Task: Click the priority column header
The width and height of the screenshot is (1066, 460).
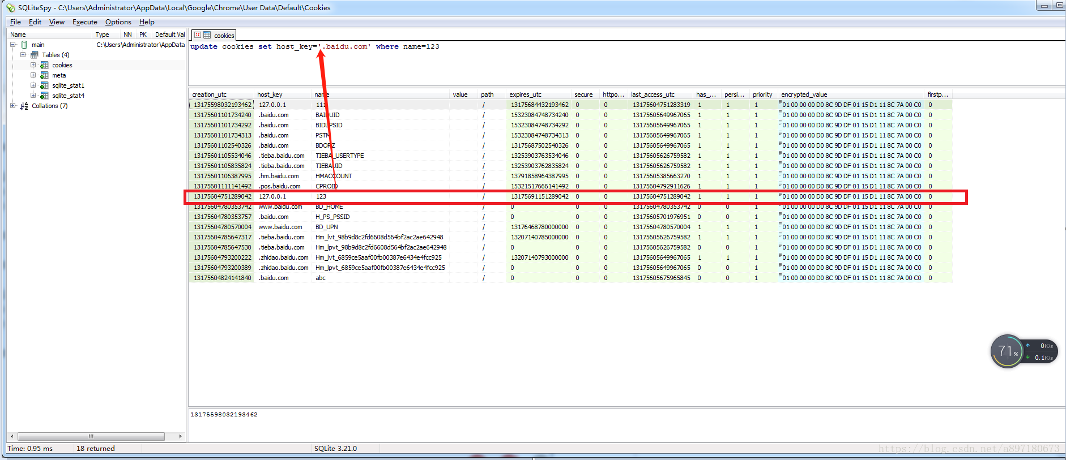Action: pyautogui.click(x=764, y=94)
